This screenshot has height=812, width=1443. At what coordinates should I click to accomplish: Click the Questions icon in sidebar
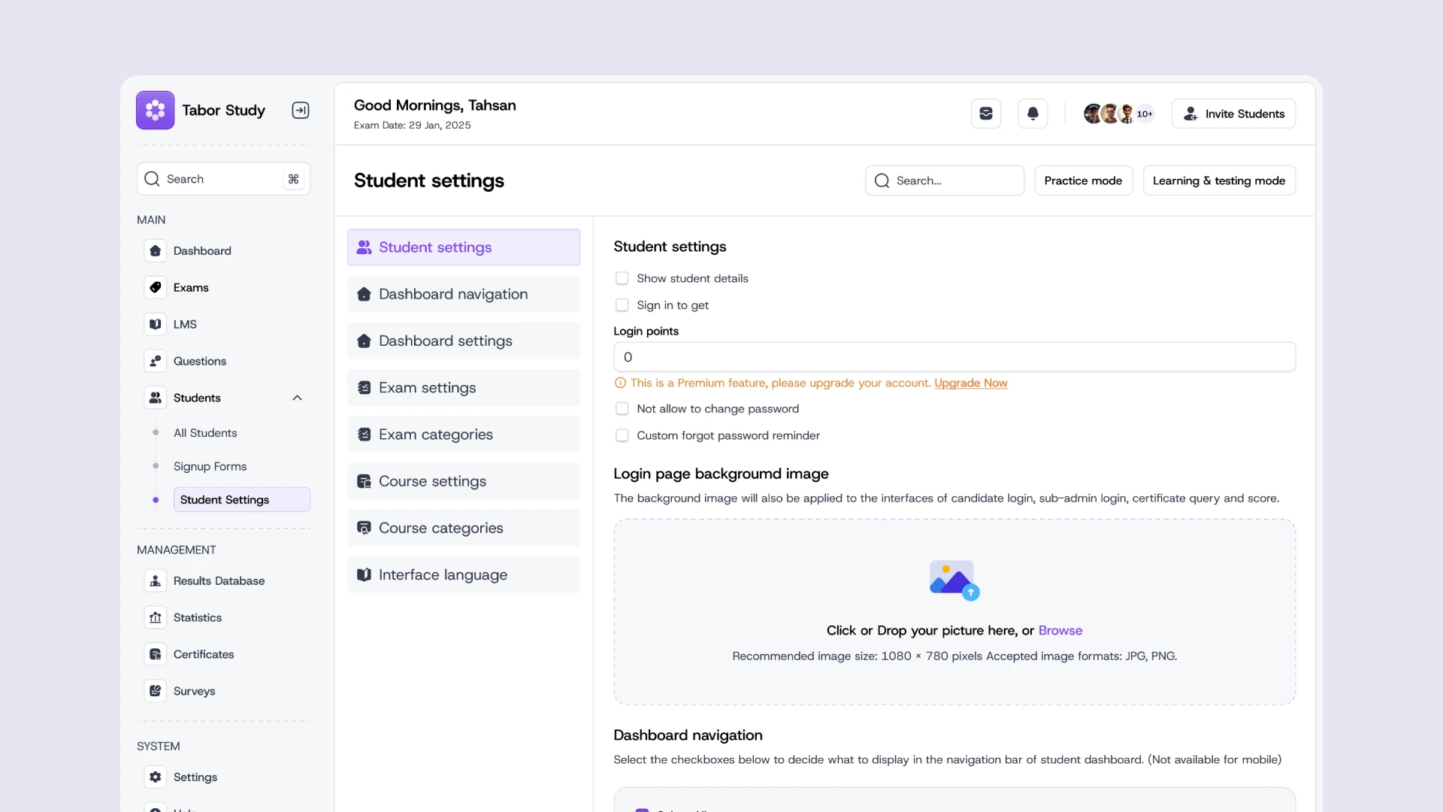156,361
